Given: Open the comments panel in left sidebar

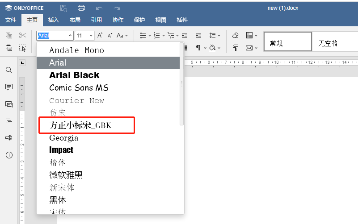Looking at the screenshot, I should tap(9, 87).
